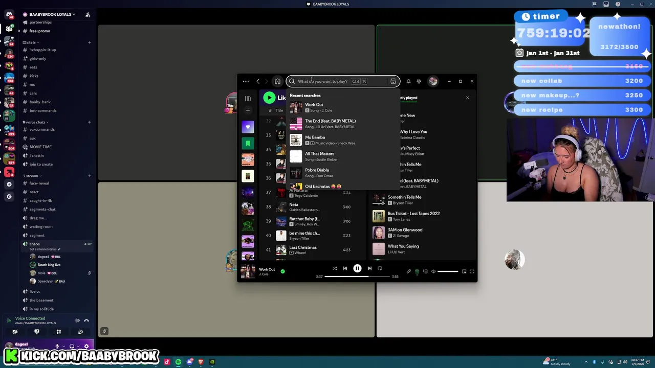The image size is (655, 368).
Task: Toggle Discord noise suppression icon
Action: (77, 320)
